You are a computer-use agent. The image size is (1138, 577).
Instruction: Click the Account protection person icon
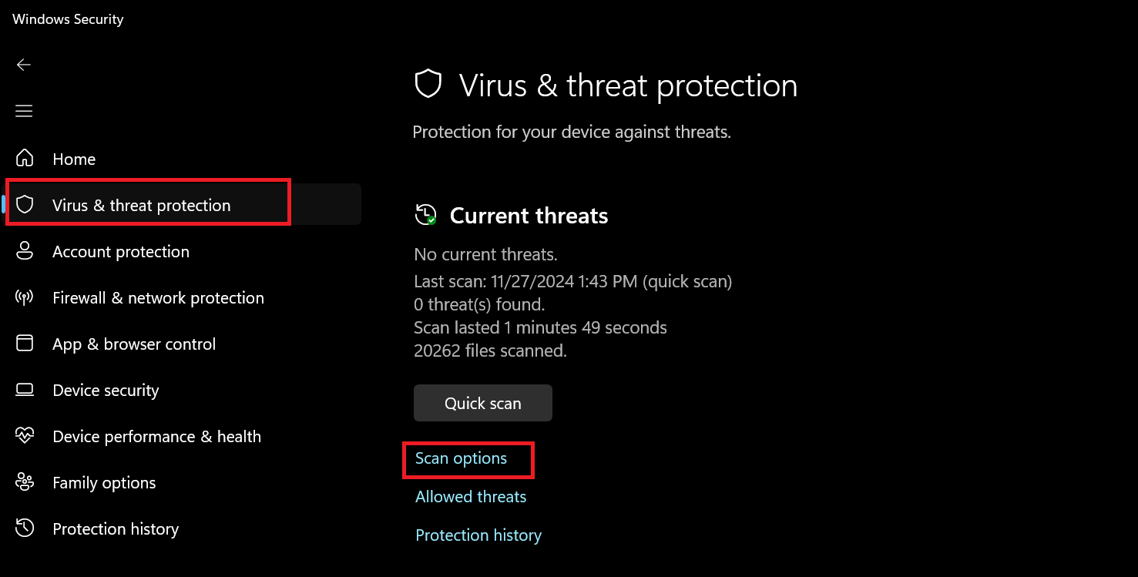pos(25,251)
